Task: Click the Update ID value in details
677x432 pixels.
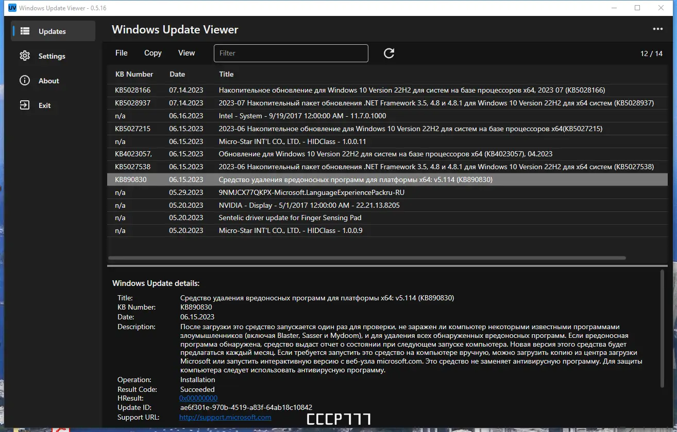Action: click(x=246, y=407)
